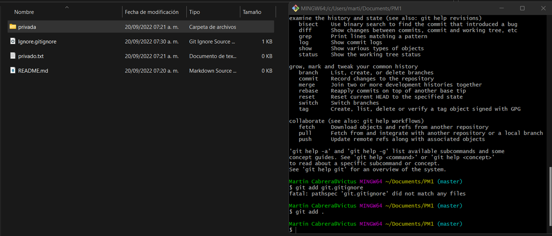552x236 pixels.
Task: Click the 'bisect' command in terminal
Action: (x=308, y=25)
